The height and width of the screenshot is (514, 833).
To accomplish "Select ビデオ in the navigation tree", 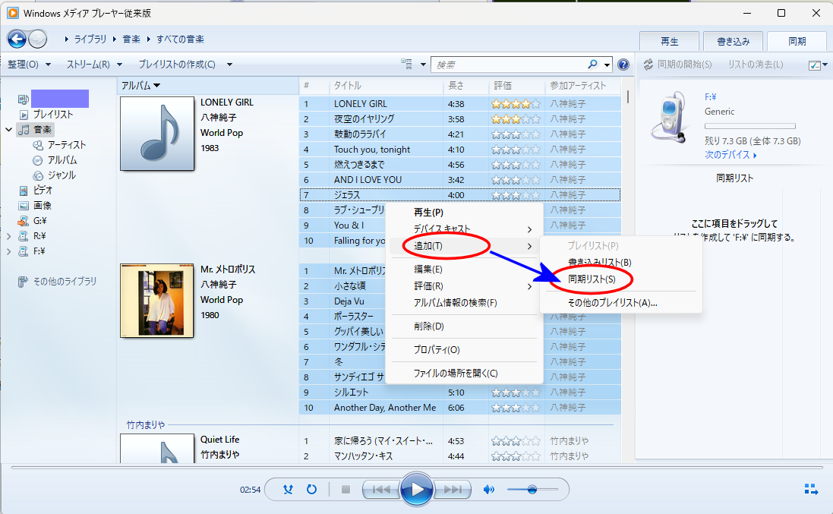I will click(43, 190).
